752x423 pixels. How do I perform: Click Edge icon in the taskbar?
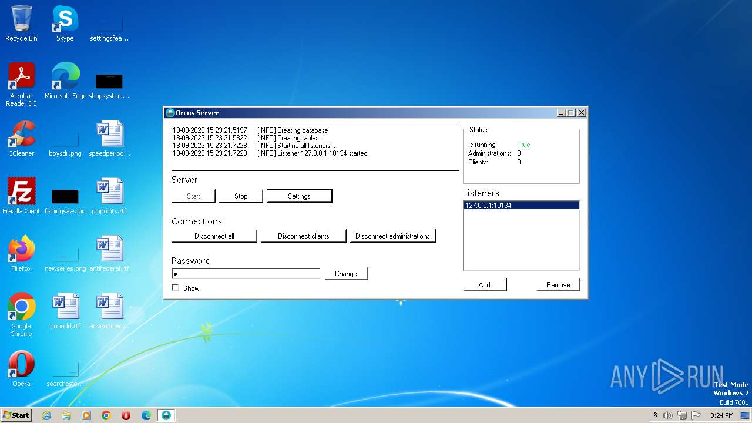click(x=146, y=415)
